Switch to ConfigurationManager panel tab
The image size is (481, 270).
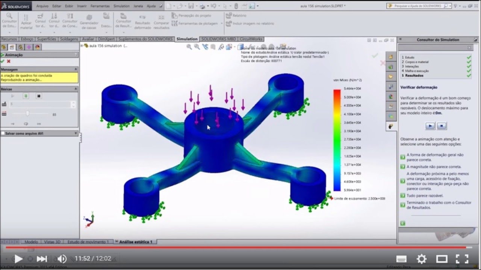point(21,47)
